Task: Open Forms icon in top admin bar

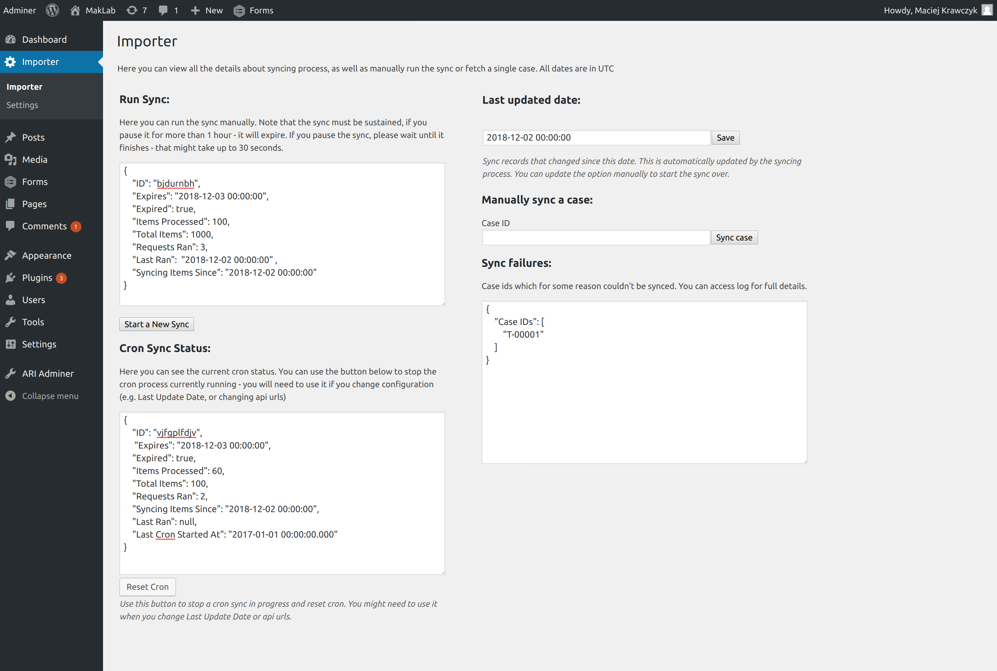Action: tap(239, 11)
